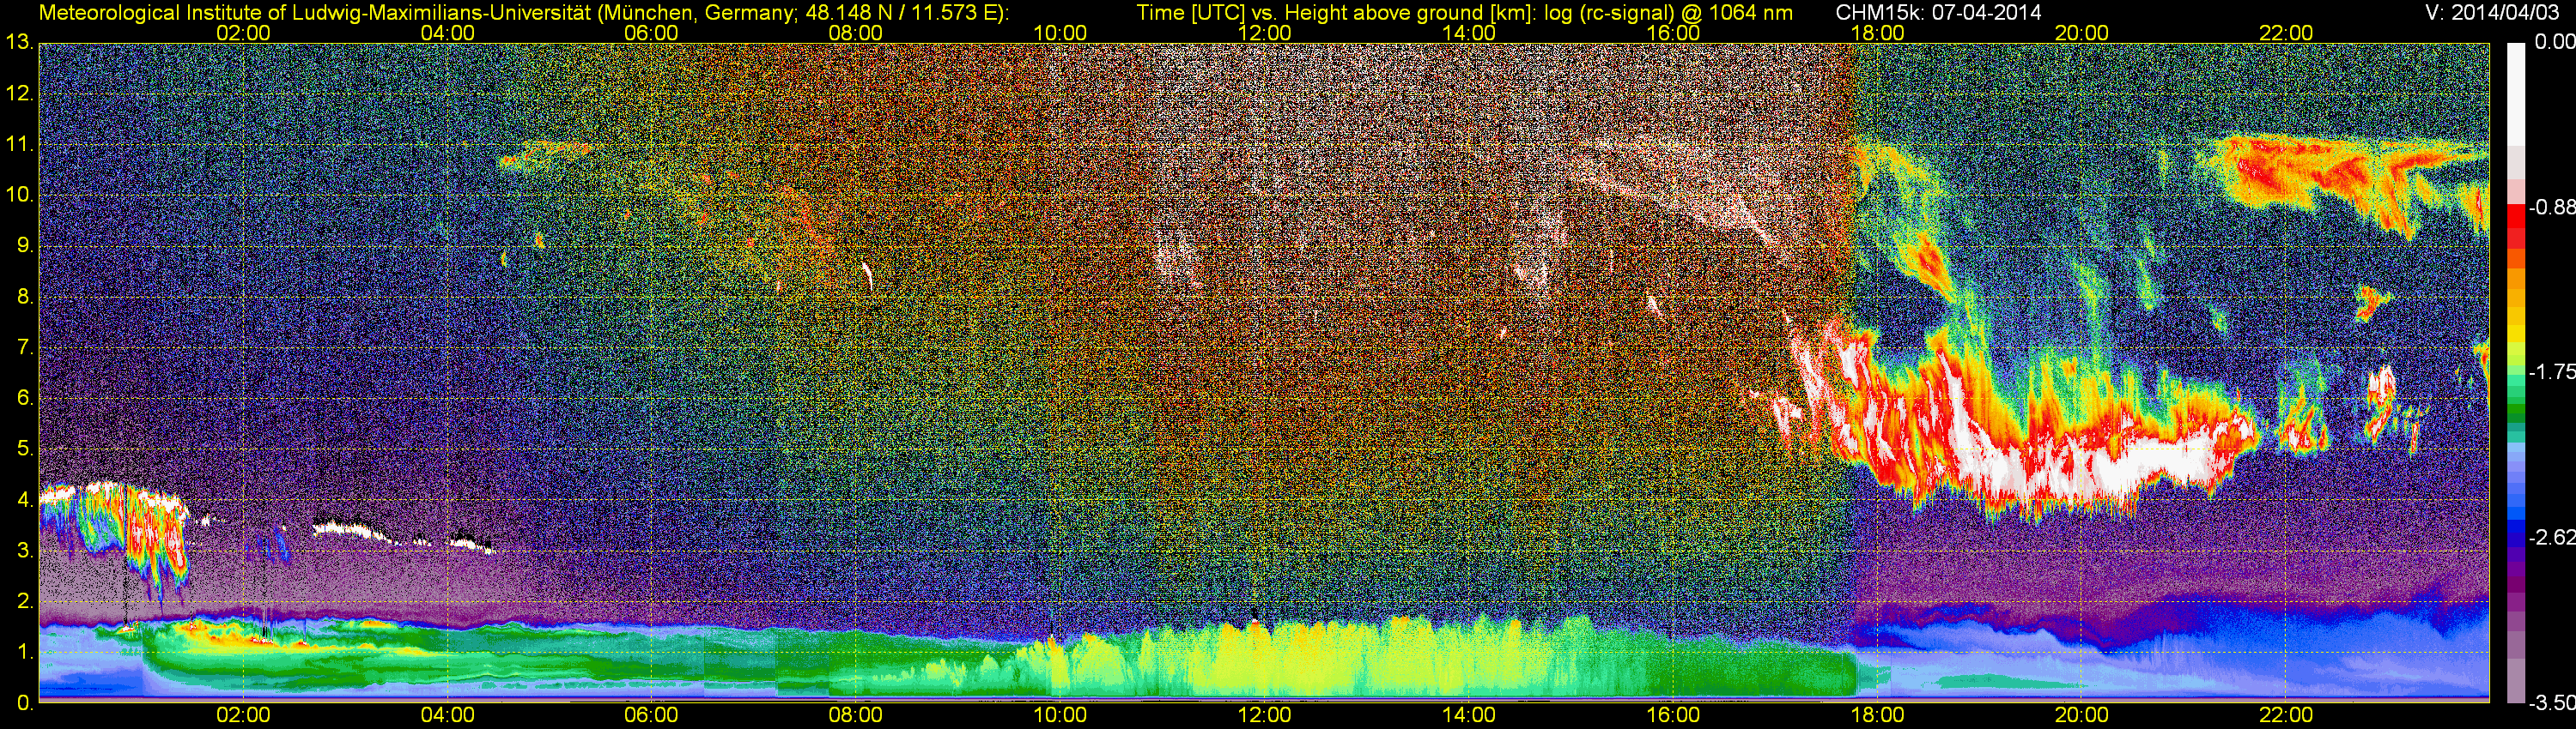Click the 08:00 label on the bottom time axis

point(856,715)
